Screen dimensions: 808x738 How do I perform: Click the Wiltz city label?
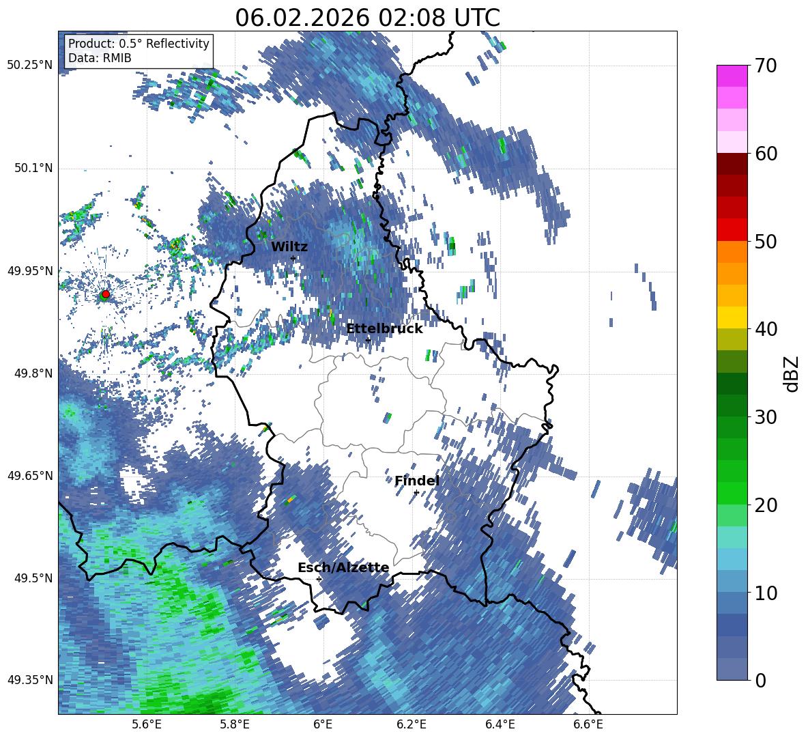click(x=289, y=246)
